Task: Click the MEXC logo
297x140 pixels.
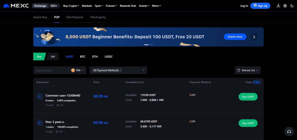Action: pos(16,6)
